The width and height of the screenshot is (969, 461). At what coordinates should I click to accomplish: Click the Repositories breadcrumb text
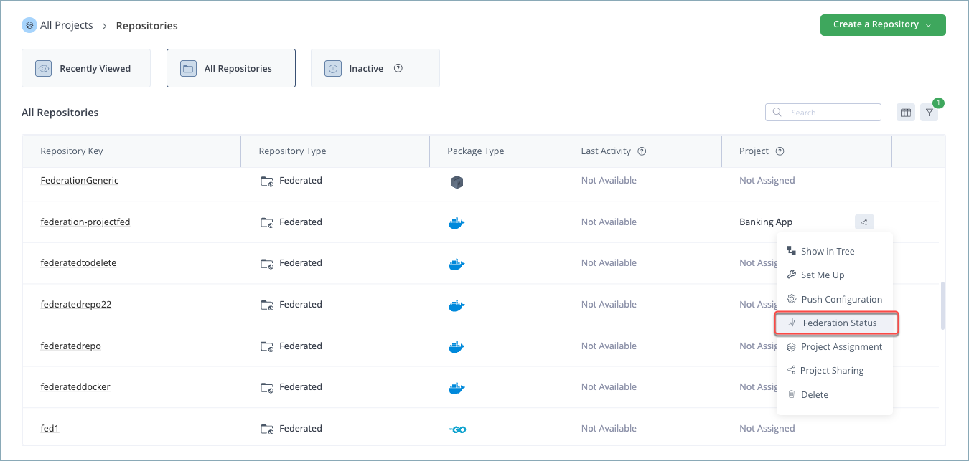(147, 26)
